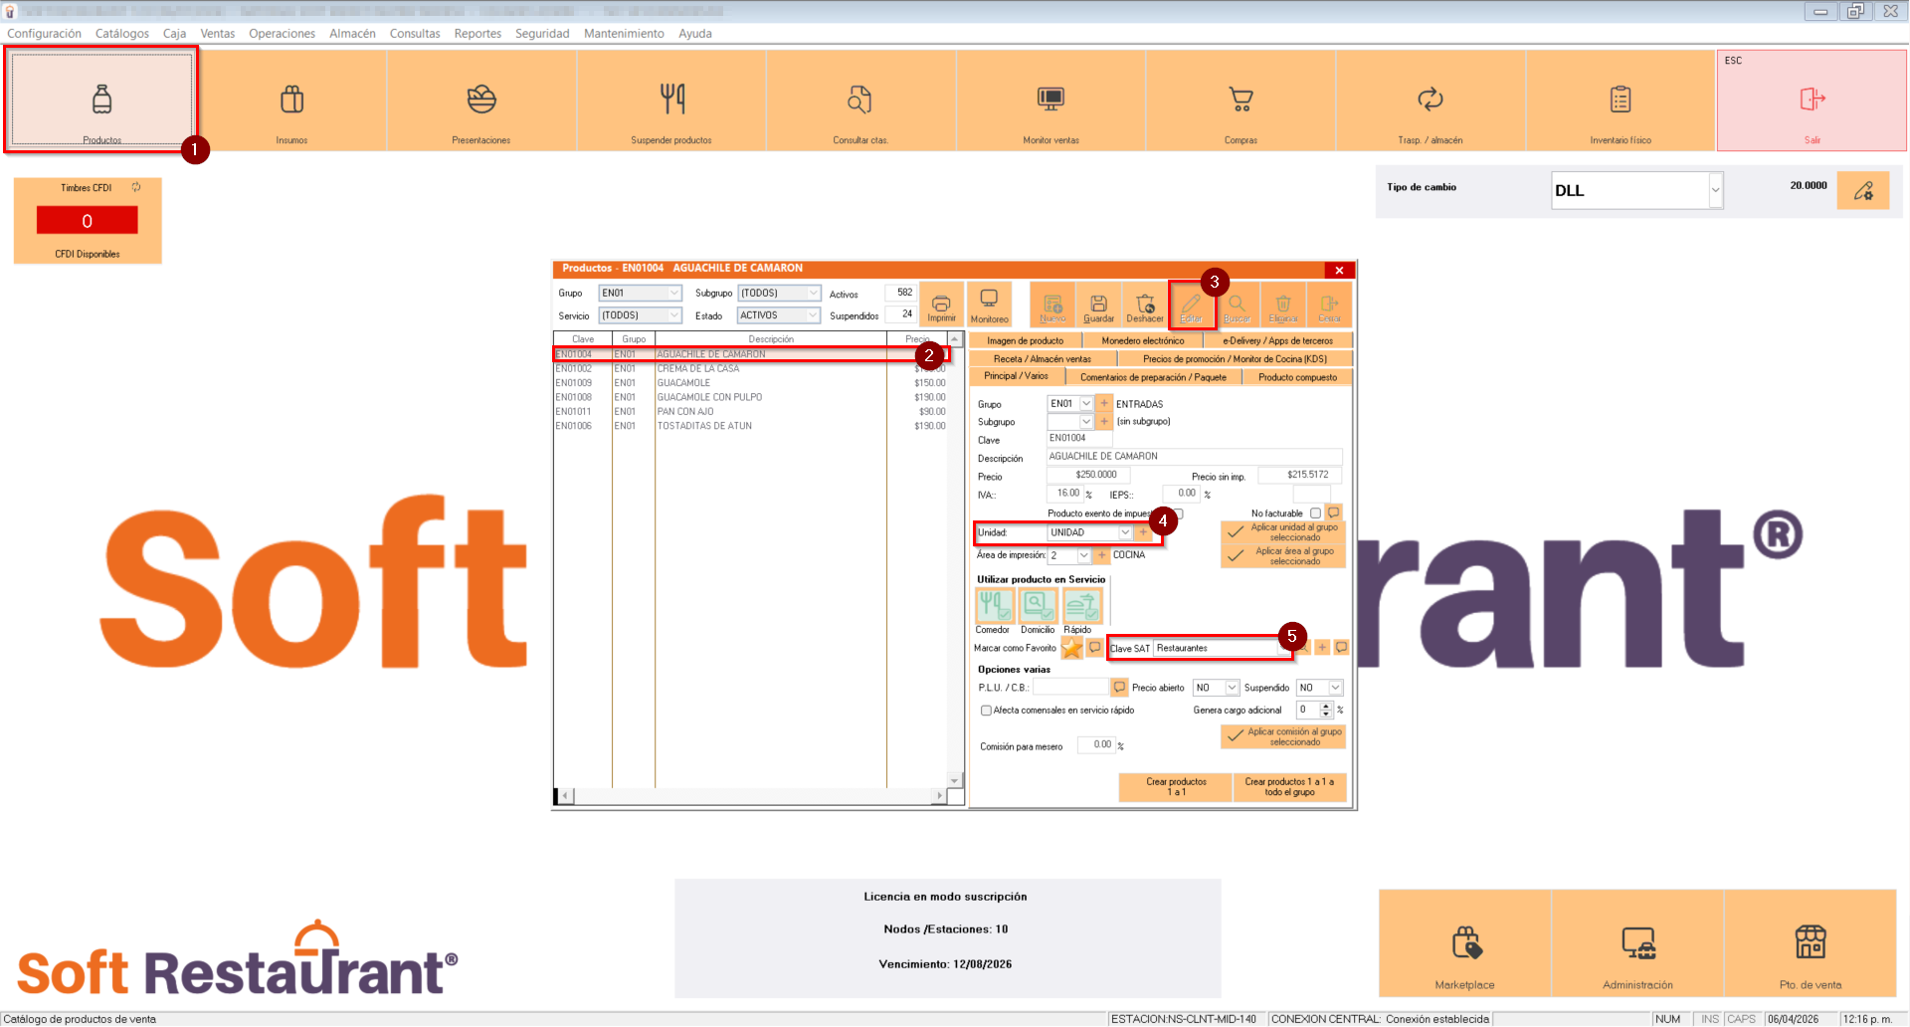Click Aplicar comisión al grupo seleccionado
Image resolution: width=1910 pixels, height=1027 pixels.
[1283, 736]
